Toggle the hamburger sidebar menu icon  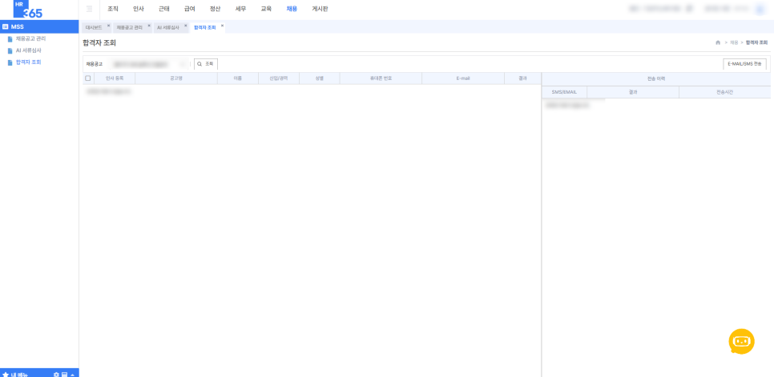point(90,9)
